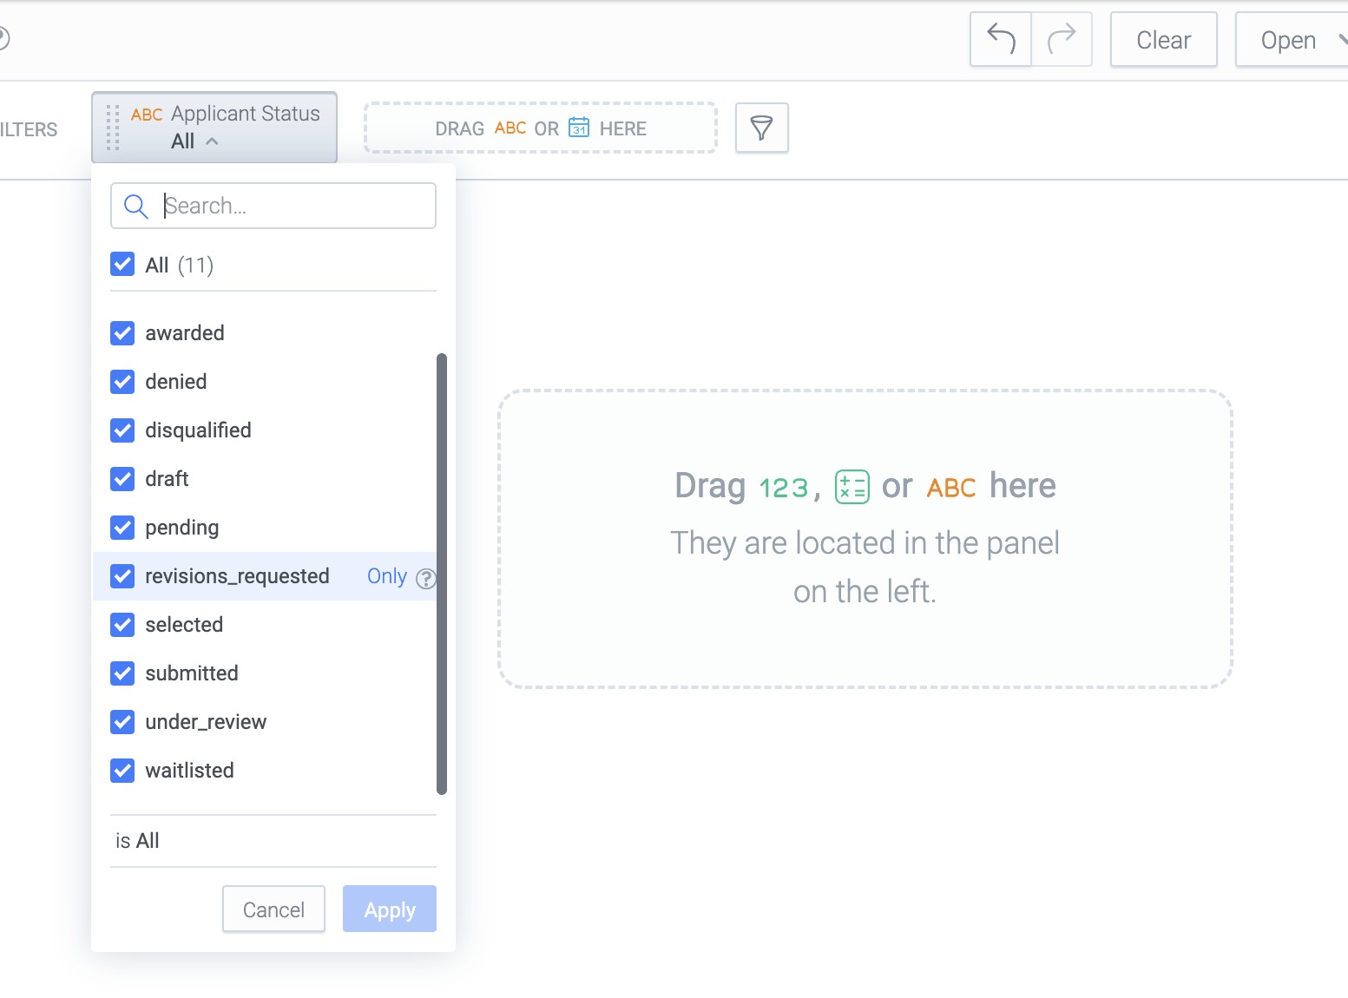
Task: Grab the Applicant Status filter drag handle
Action: tap(113, 128)
